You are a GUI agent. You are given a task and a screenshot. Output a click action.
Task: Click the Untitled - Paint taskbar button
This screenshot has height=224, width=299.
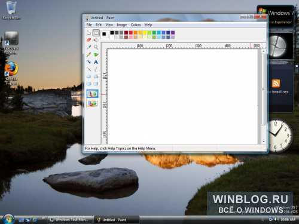(x=117, y=220)
